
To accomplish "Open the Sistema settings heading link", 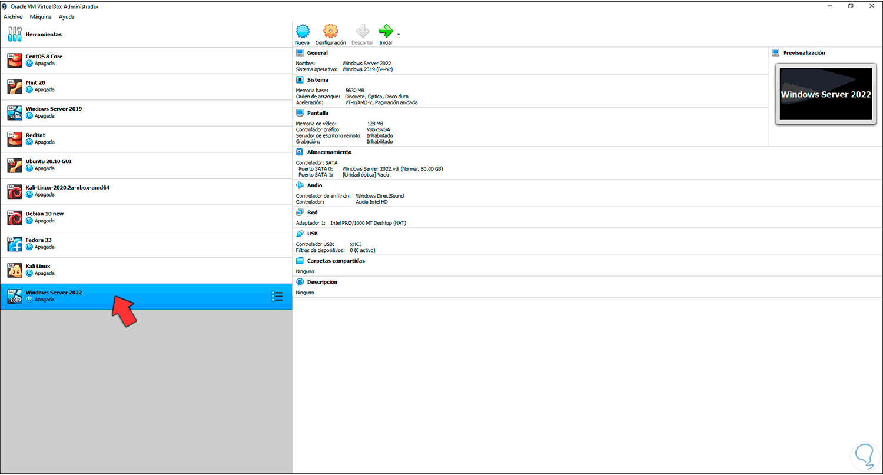I will (x=318, y=80).
